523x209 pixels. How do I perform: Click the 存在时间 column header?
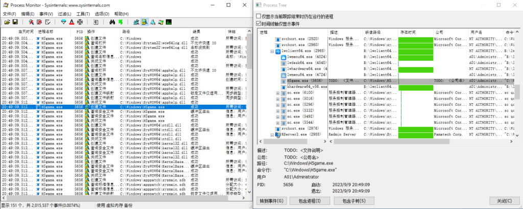[416, 32]
